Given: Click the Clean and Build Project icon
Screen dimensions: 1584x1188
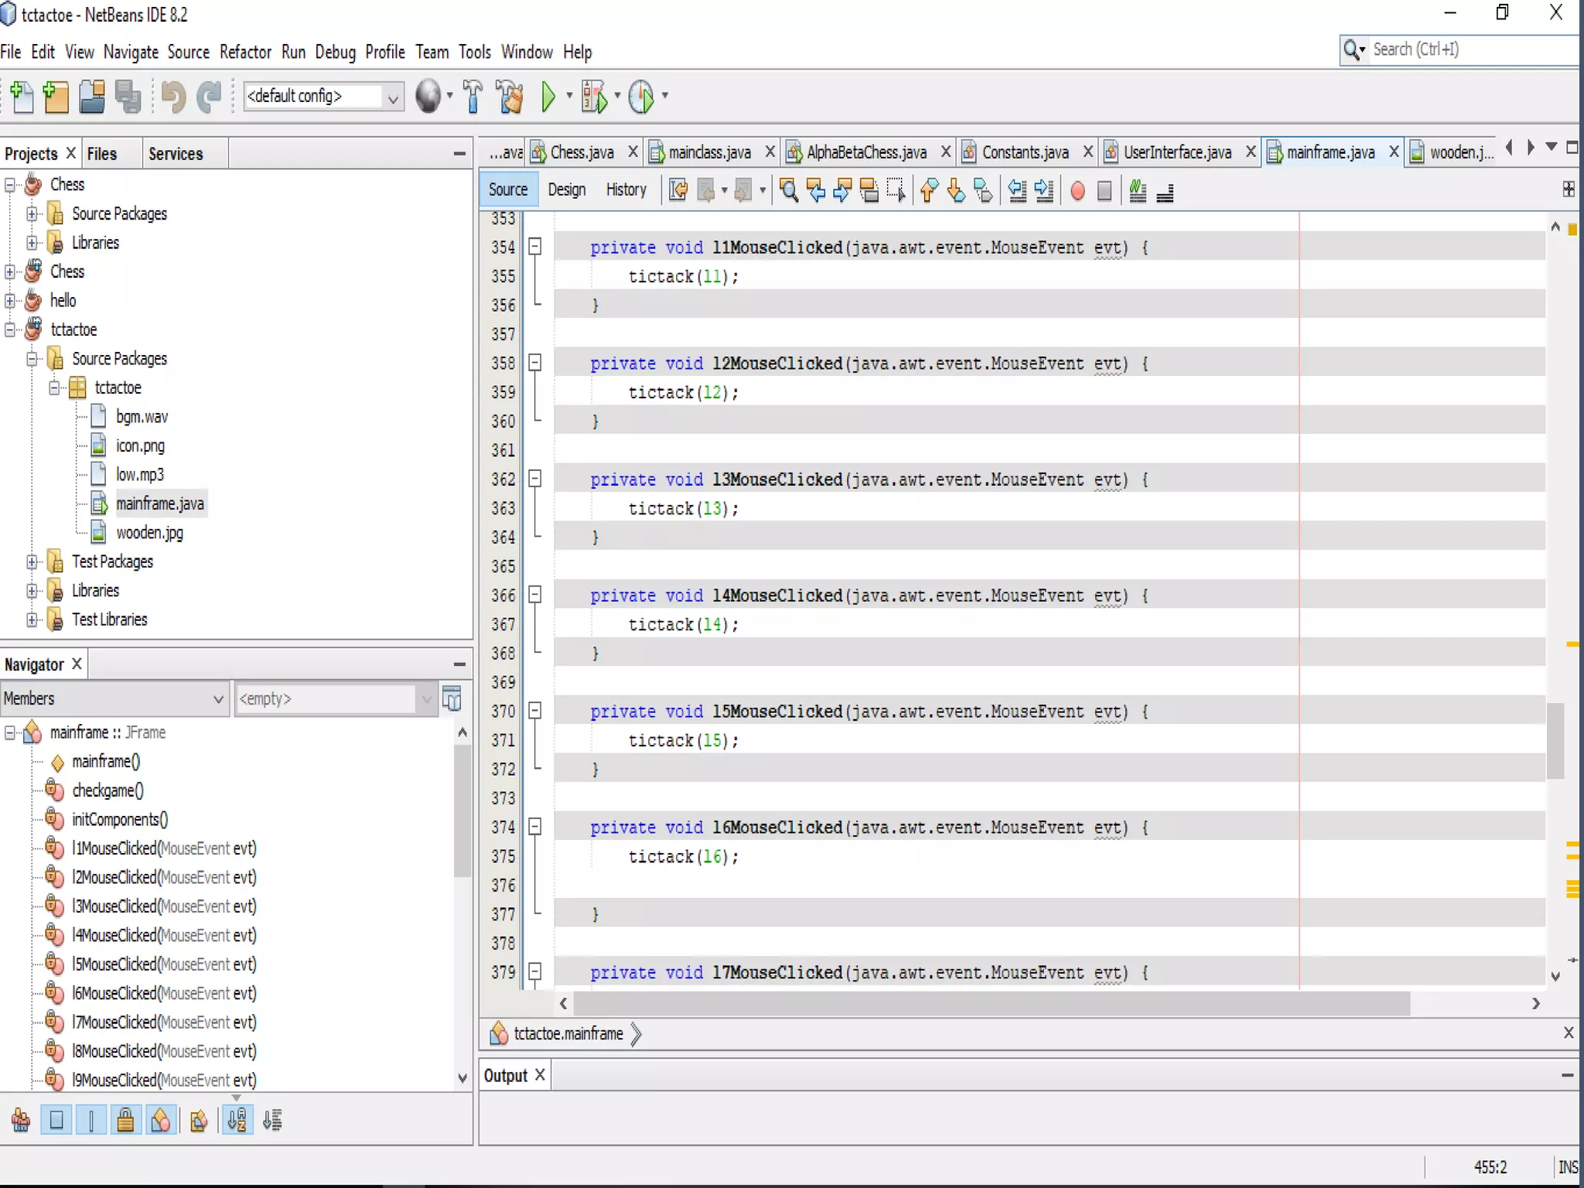Looking at the screenshot, I should (x=510, y=97).
